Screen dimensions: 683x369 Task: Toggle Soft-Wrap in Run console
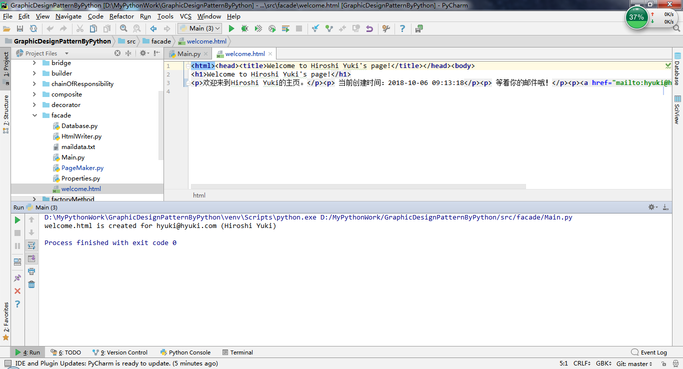[31, 245]
